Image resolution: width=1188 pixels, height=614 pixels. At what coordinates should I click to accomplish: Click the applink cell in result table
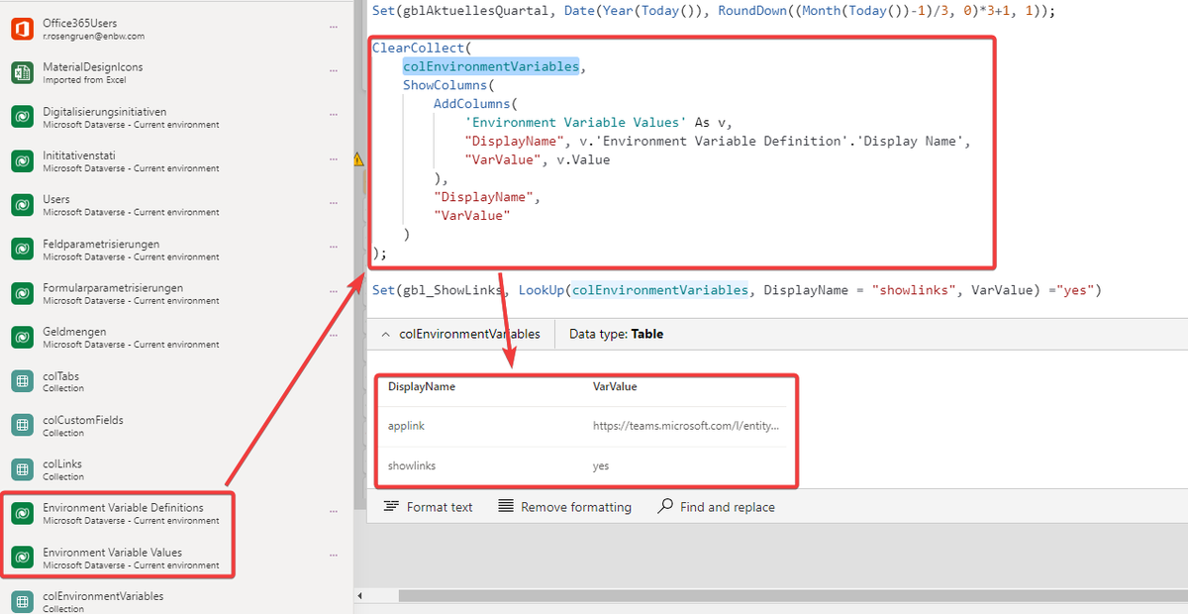[406, 426]
